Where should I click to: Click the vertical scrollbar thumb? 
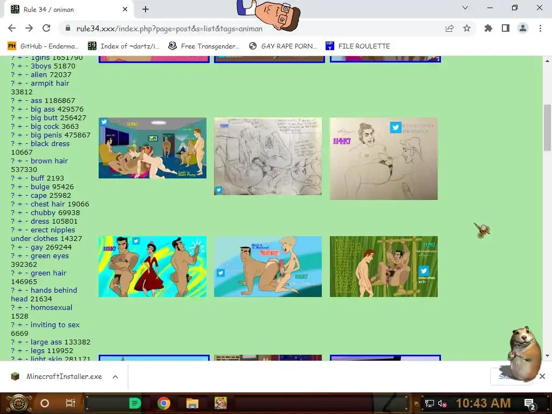click(x=547, y=128)
